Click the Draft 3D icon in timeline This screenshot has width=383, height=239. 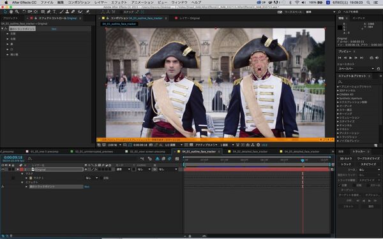tap(150, 159)
